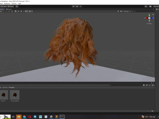Click the weather widget showing 22°C

pos(148,117)
